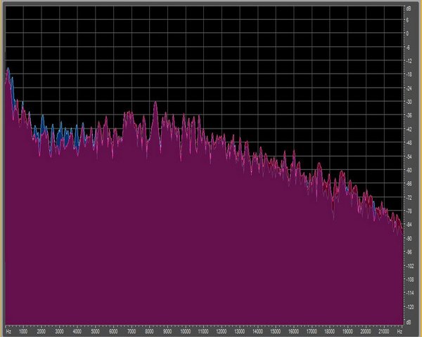
Task: Click the -108 dB scale label
Action: pos(409,279)
